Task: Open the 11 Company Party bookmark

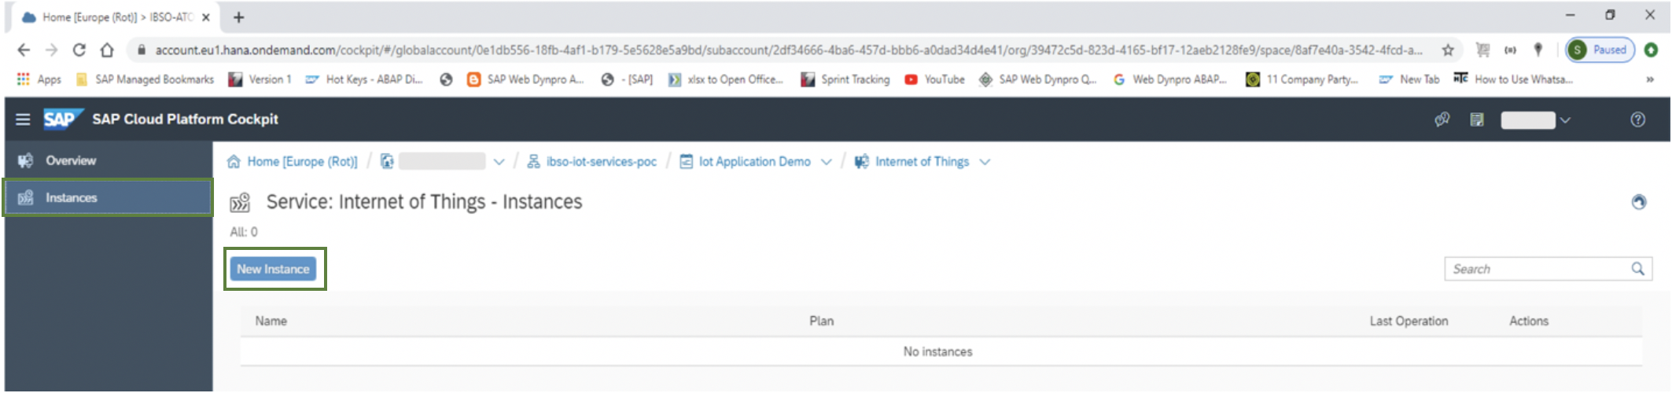Action: pos(1302,79)
